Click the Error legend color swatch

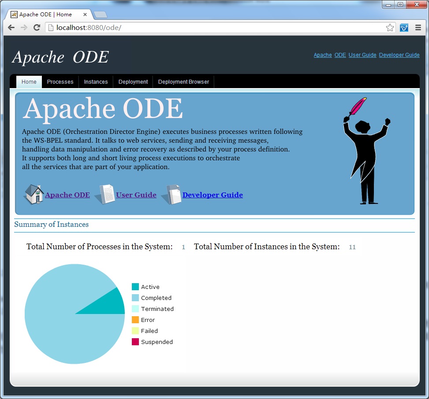coord(135,320)
